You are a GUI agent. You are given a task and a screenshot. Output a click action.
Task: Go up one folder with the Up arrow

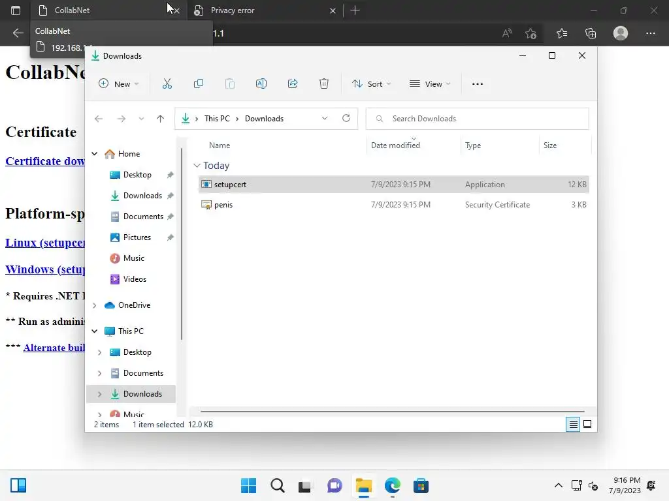tap(161, 119)
